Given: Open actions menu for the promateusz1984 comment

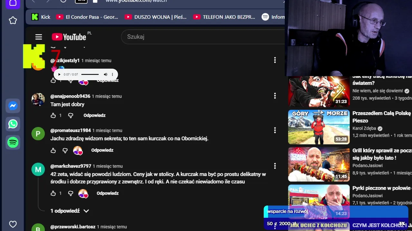Looking at the screenshot, I should (275, 130).
